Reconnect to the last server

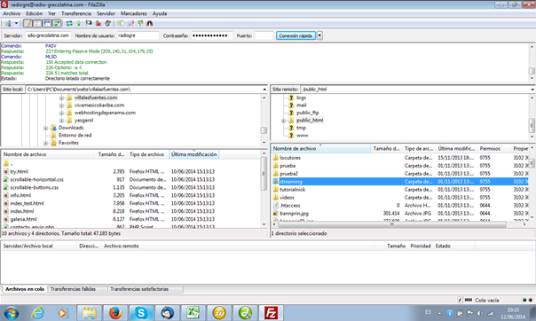[108, 23]
